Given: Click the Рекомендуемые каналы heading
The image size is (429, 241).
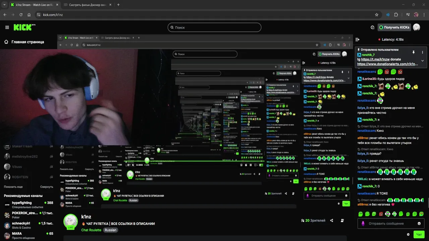Looking at the screenshot, I should point(23,196).
